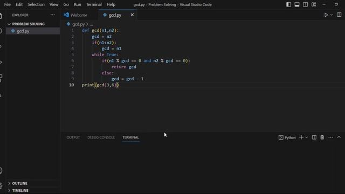The width and height of the screenshot is (345, 194).
Task: Place cursor on line 10 print statement
Action: click(100, 85)
